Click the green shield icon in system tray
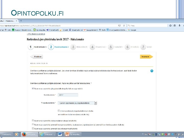This screenshot has width=184, height=138. [163, 134]
